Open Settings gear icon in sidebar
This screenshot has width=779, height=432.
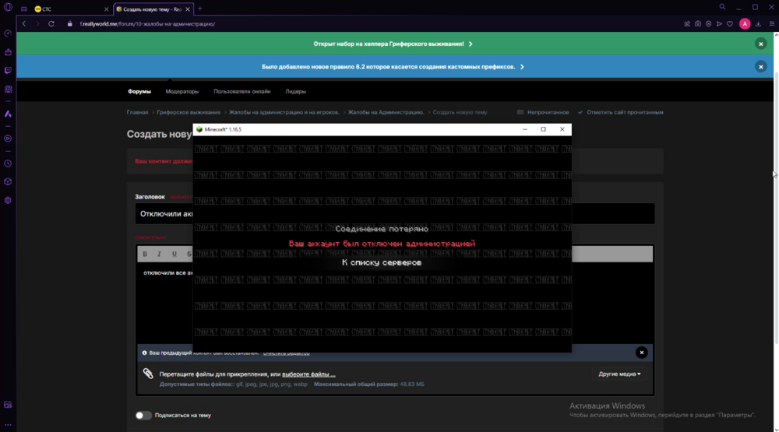point(8,201)
